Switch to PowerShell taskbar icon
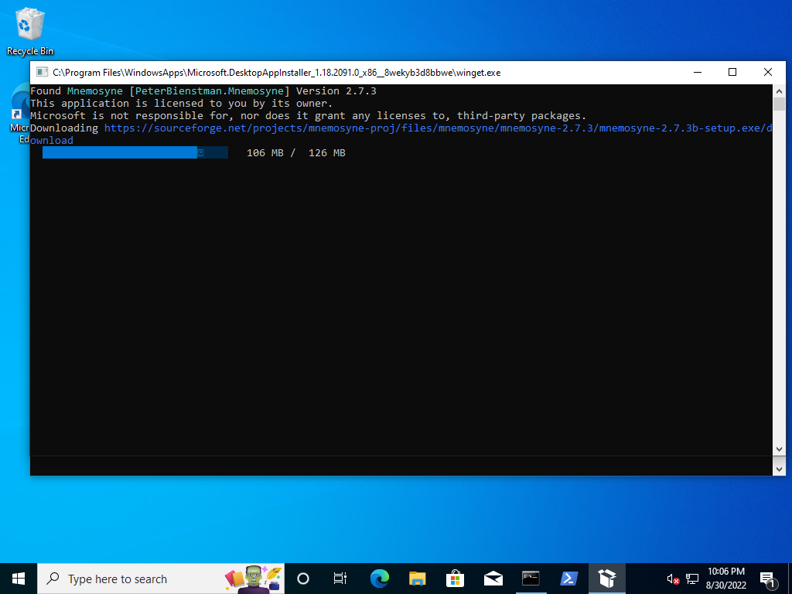Screen dimensions: 792x594 pos(568,579)
